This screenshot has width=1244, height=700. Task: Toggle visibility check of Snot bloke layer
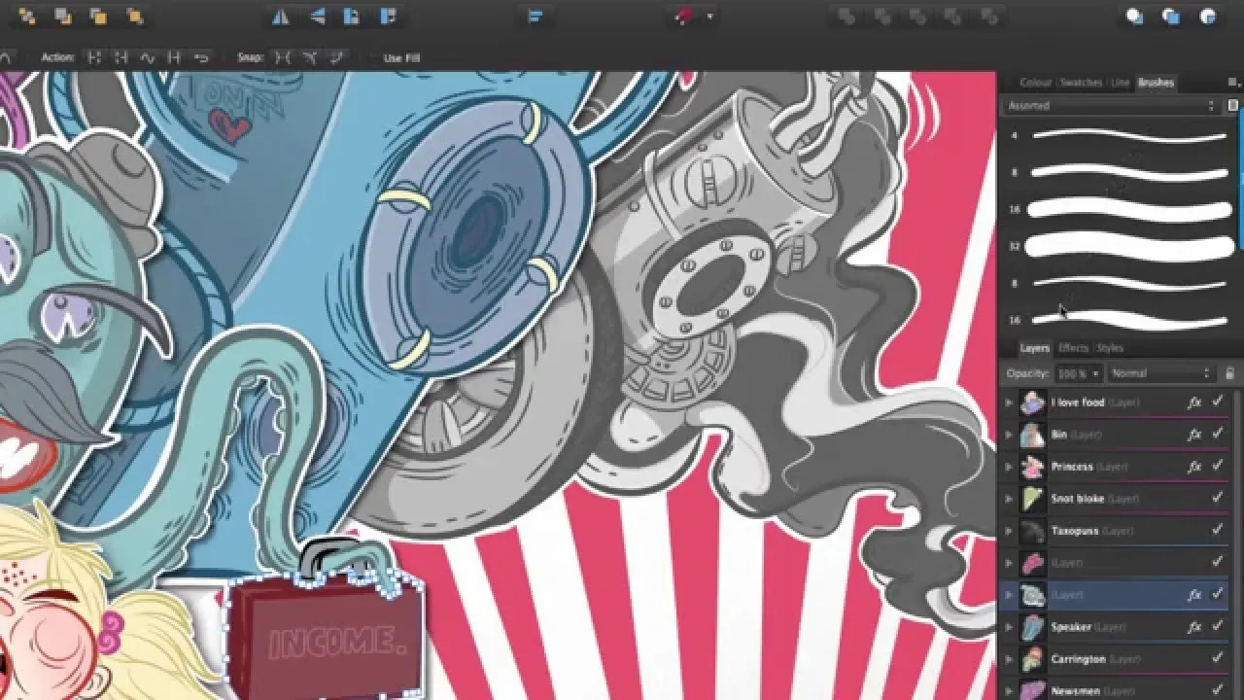pos(1219,498)
